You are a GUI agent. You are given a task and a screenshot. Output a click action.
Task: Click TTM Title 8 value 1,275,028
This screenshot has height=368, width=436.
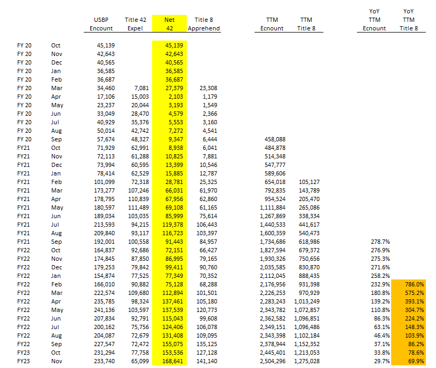[x=307, y=361]
